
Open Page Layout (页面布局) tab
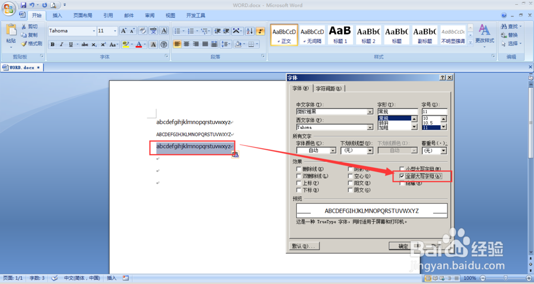point(83,15)
